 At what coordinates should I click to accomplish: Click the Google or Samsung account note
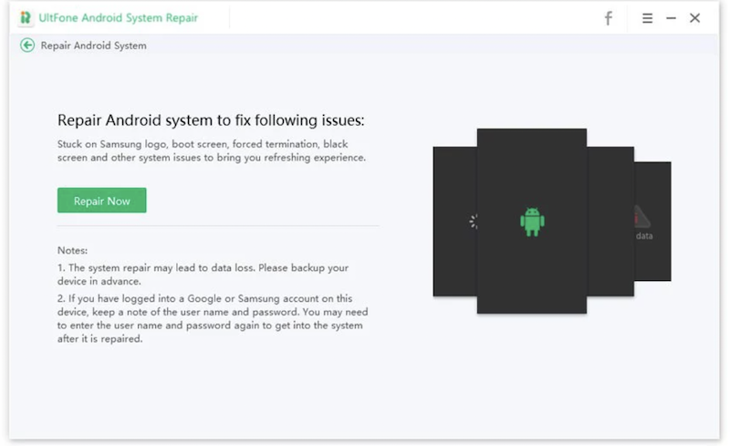[x=213, y=318]
